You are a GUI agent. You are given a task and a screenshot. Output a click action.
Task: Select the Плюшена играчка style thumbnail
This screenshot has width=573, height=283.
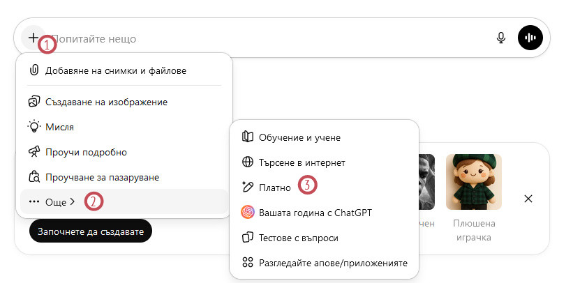(475, 183)
